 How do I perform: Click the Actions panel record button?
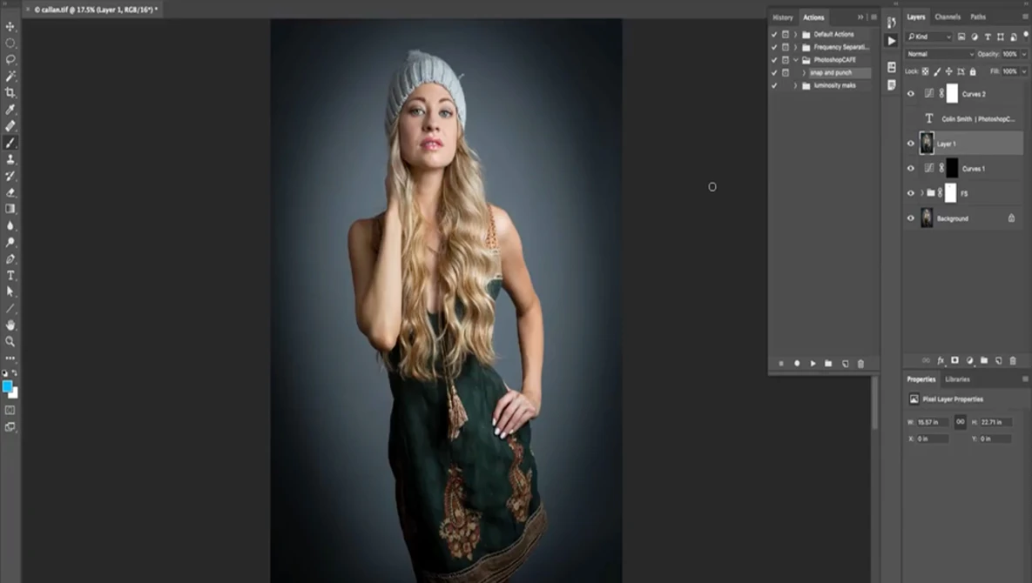(797, 364)
